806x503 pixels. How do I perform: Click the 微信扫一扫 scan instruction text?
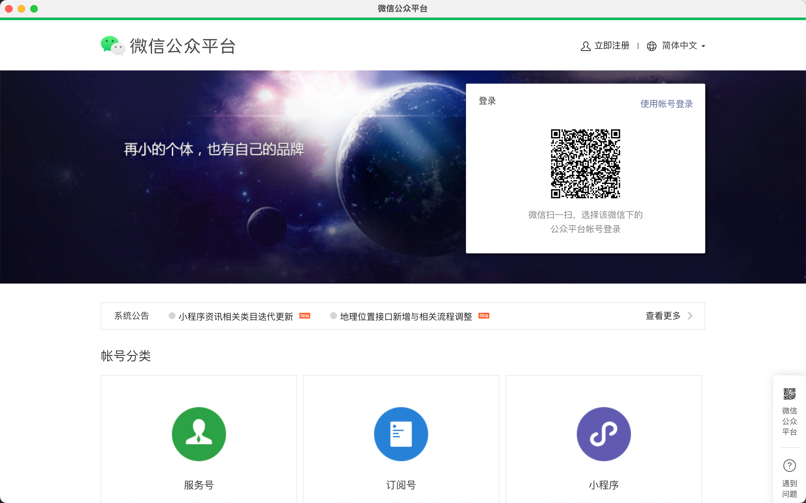point(585,222)
